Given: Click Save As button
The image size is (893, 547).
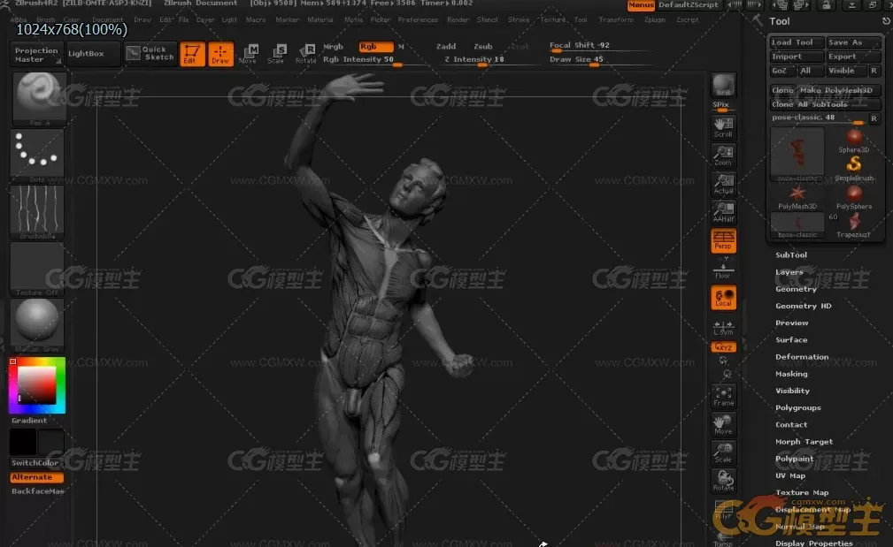Looking at the screenshot, I should [853, 42].
